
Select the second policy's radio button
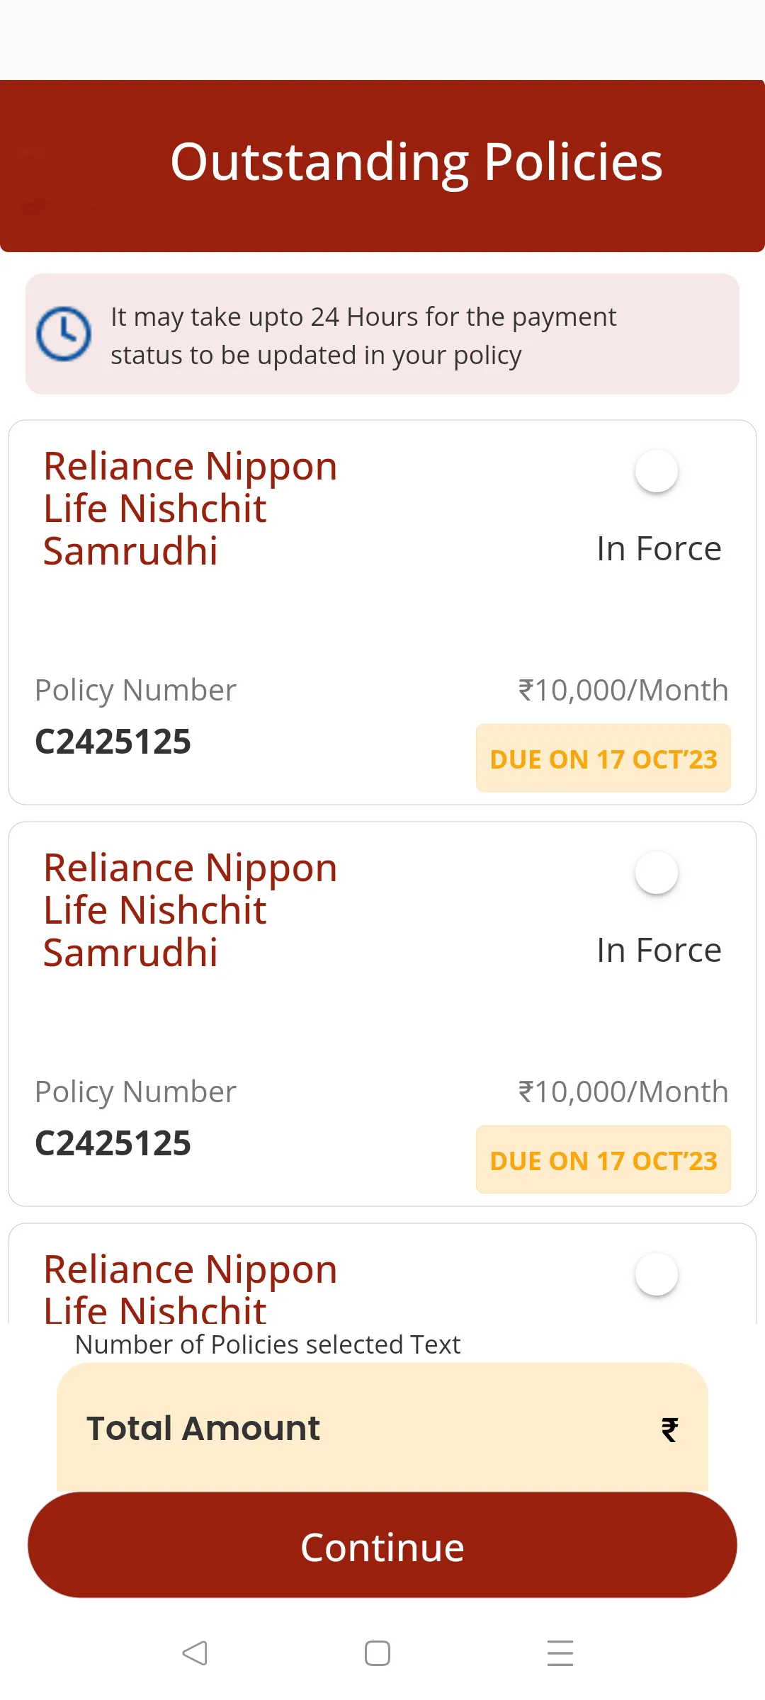point(657,873)
